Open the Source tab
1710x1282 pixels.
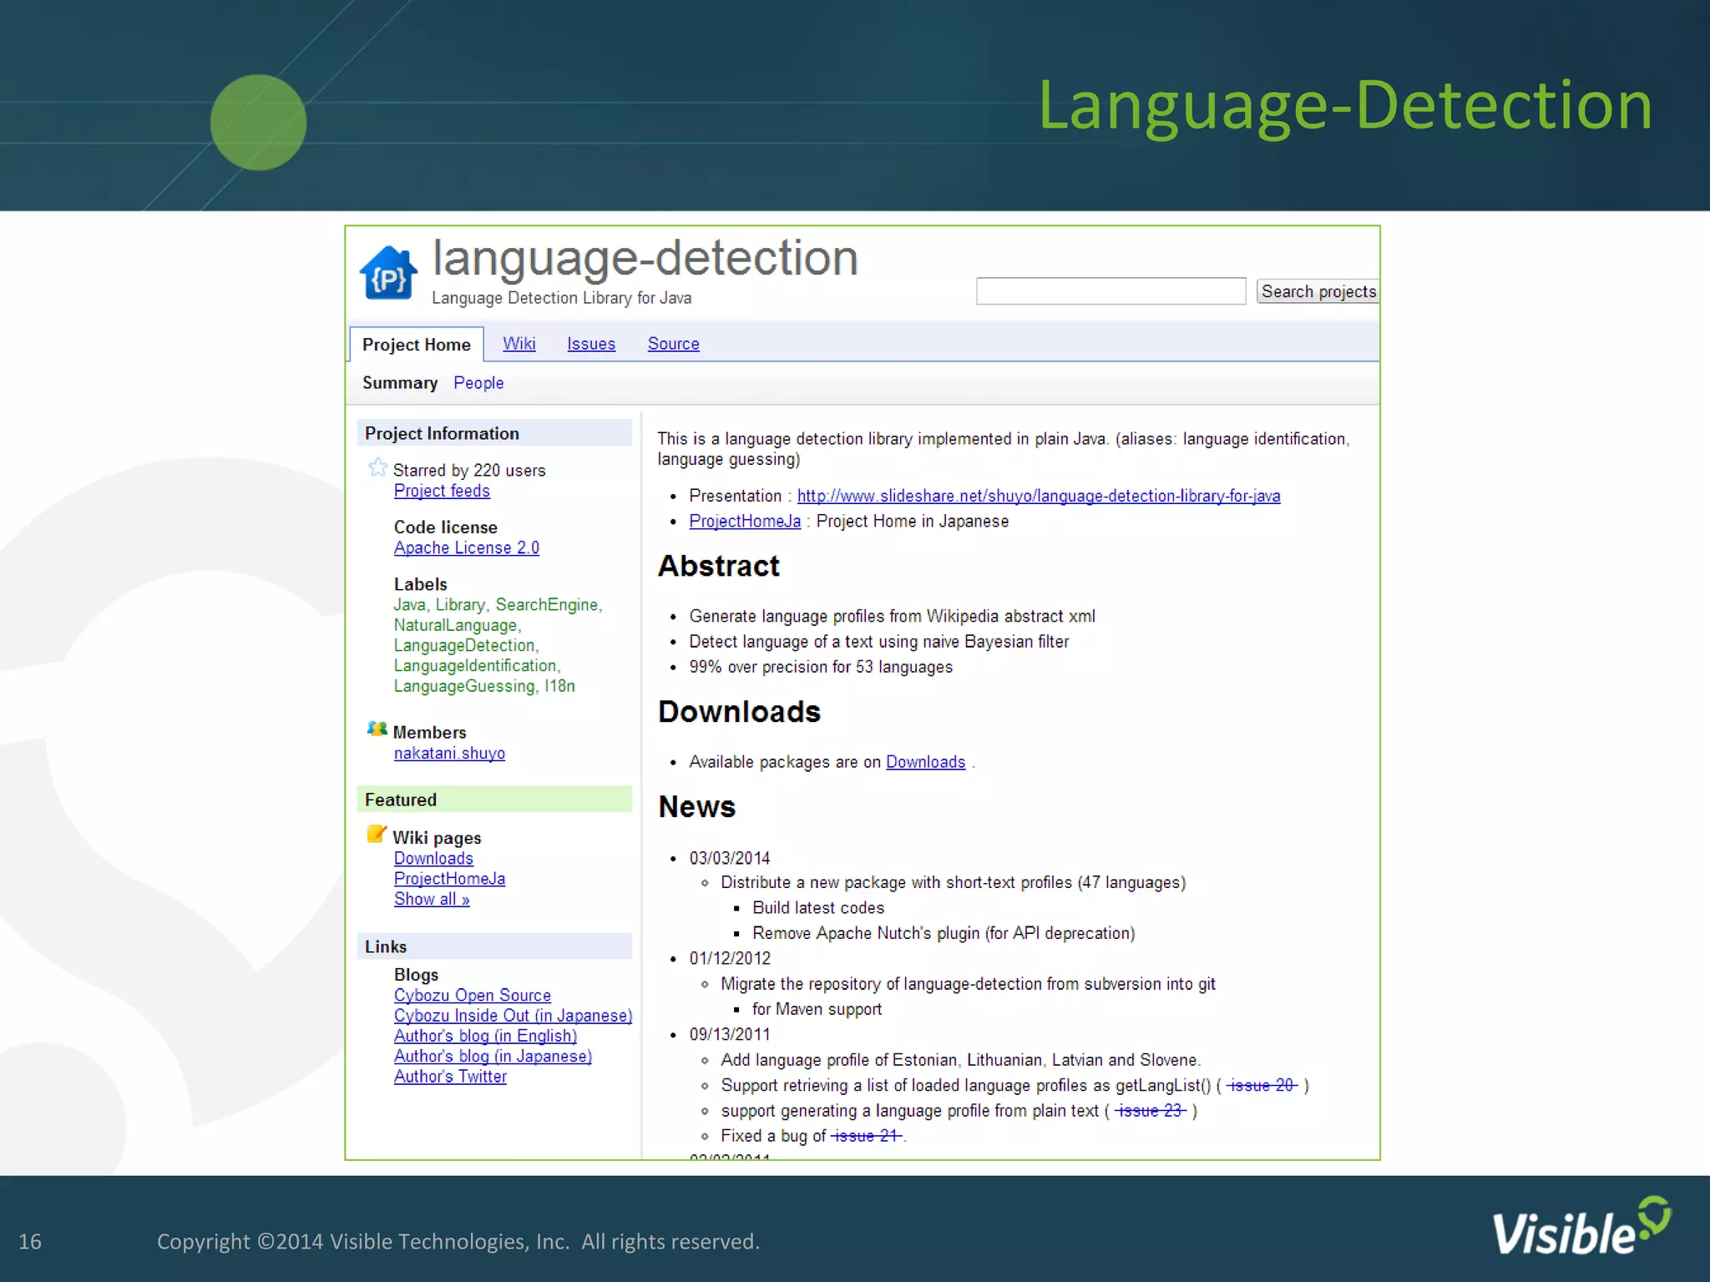674,344
